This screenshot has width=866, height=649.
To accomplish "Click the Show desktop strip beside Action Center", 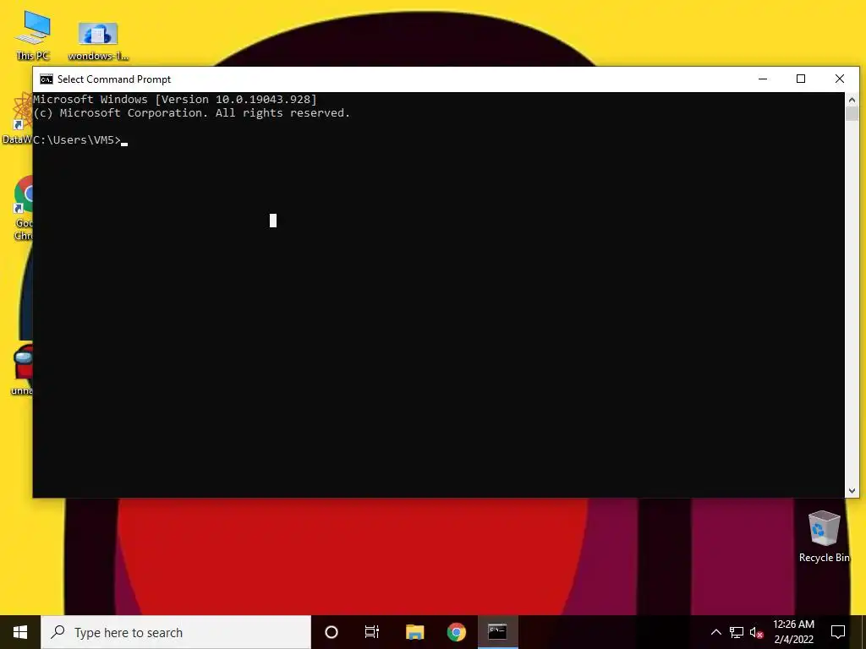I will tap(863, 632).
